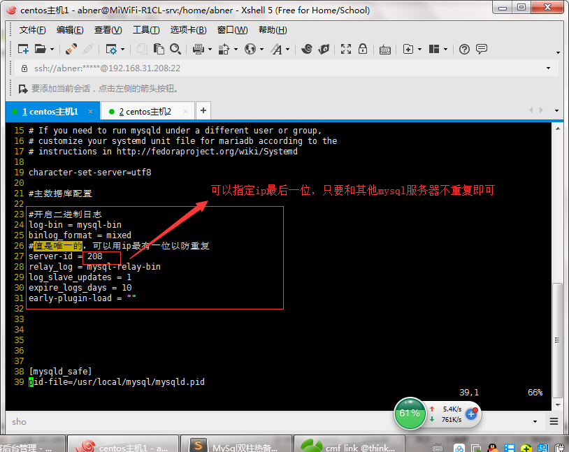
Task: Expand the file transfer dropdown arrow
Action: pos(236,49)
